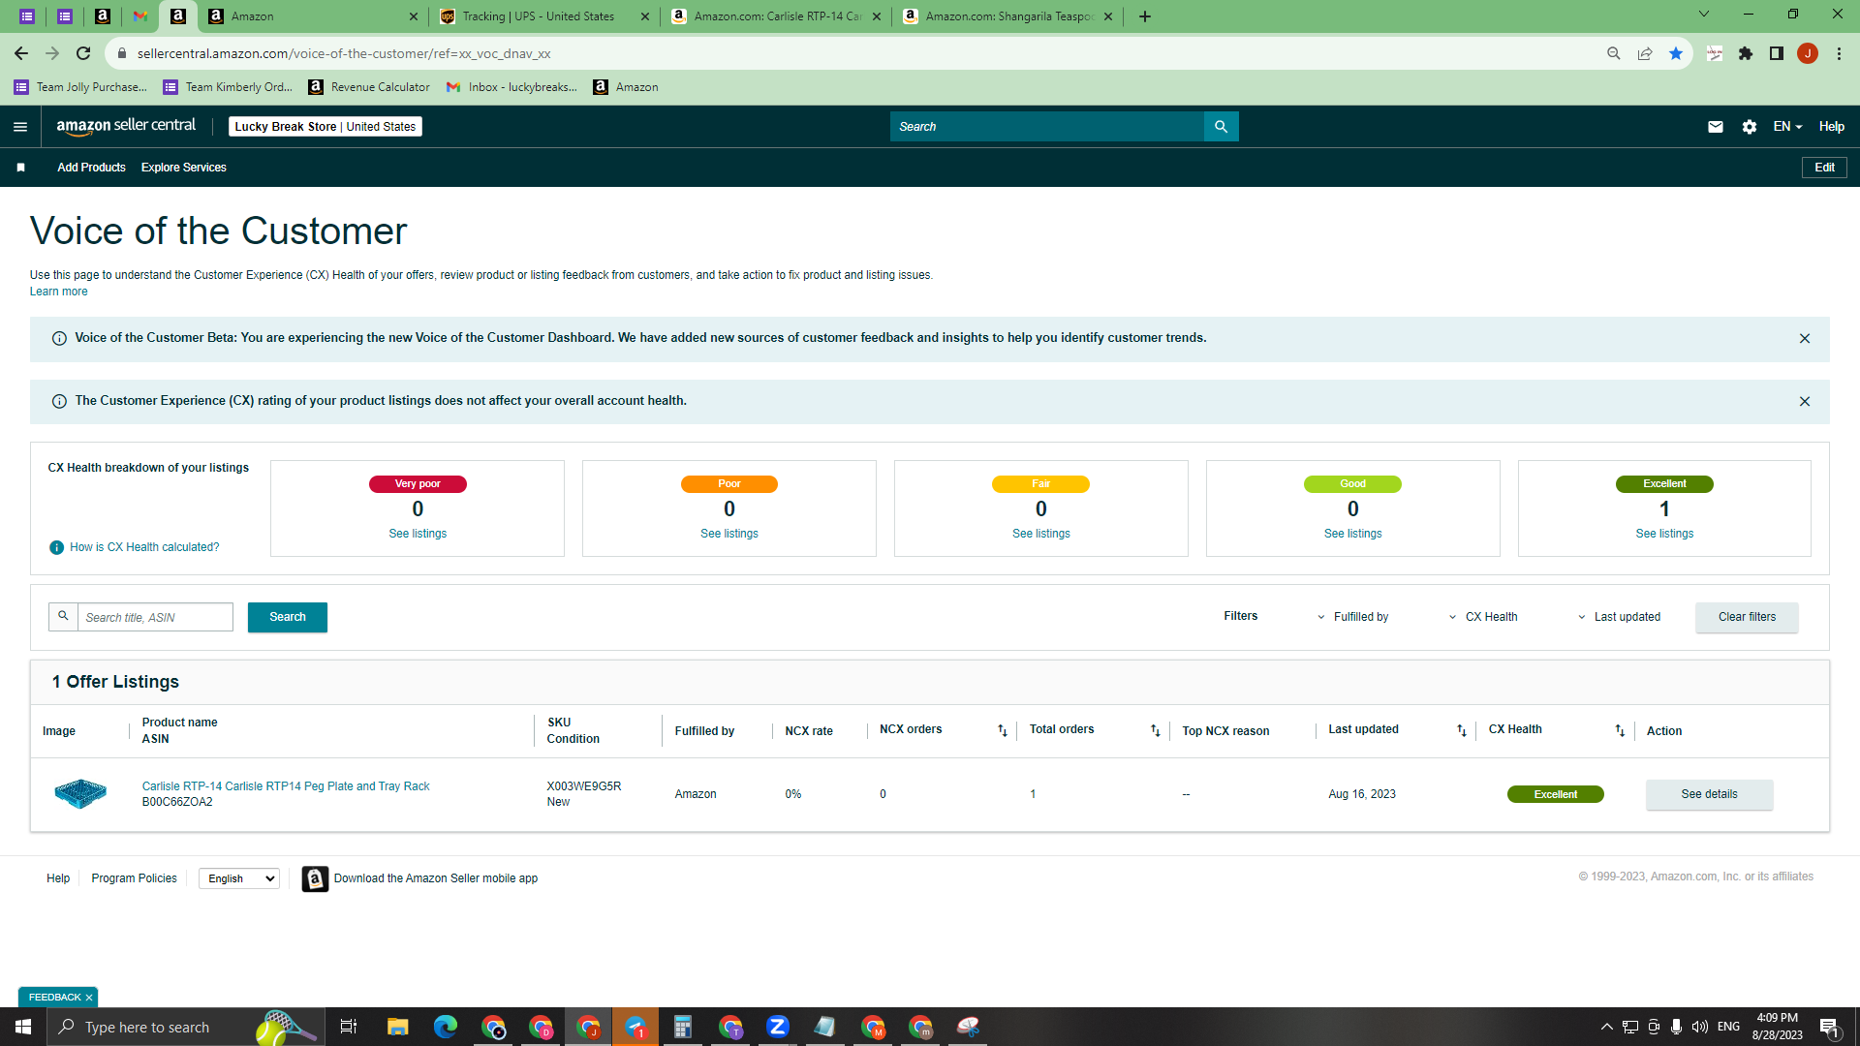
Task: Click the bookmark flag icon beside Add Products
Action: coord(20,168)
